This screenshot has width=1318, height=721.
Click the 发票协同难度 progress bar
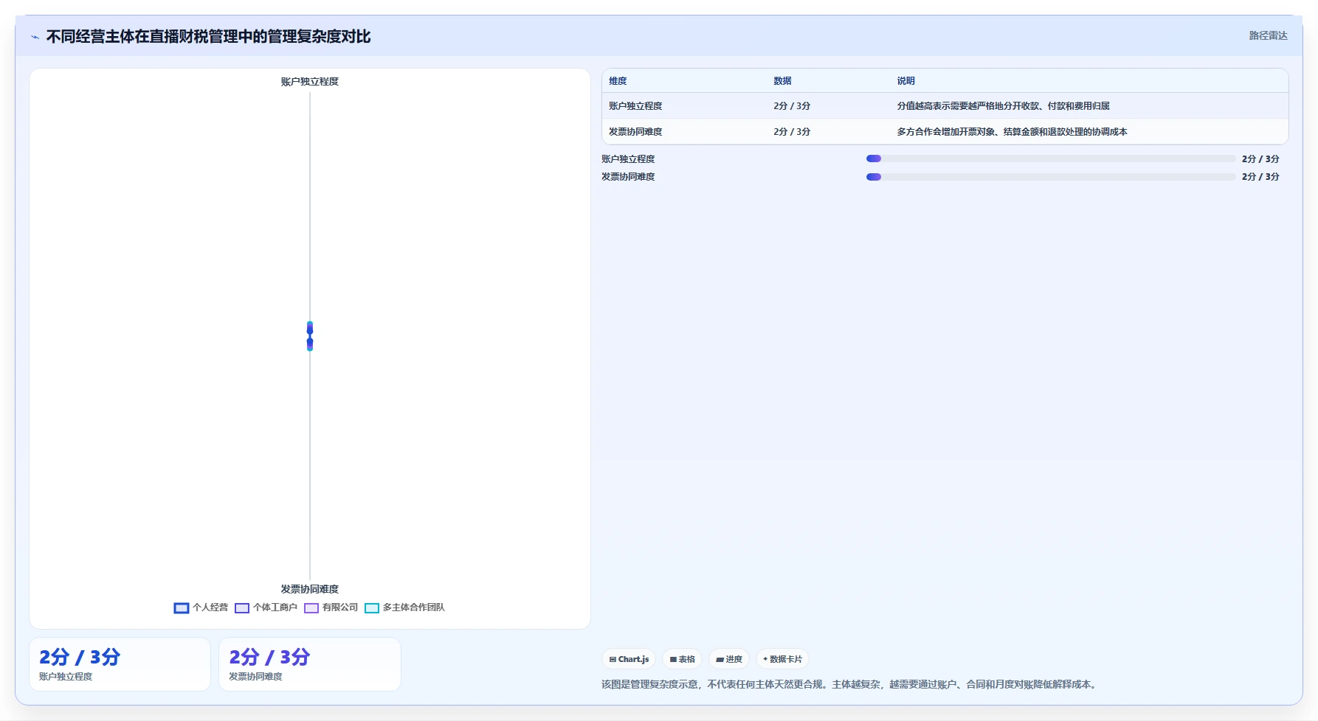(1051, 177)
